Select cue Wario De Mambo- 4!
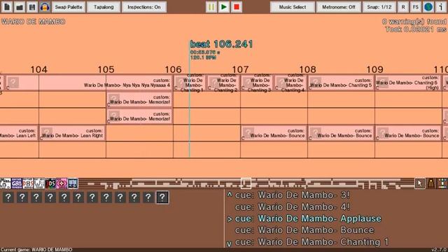The image size is (448, 252). [293, 207]
